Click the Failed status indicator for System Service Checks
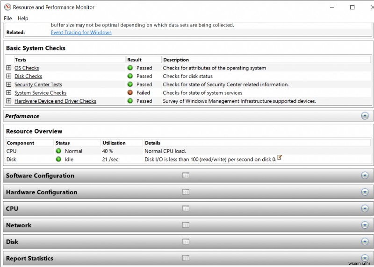Screen dimensions: 374x267 tap(130, 93)
